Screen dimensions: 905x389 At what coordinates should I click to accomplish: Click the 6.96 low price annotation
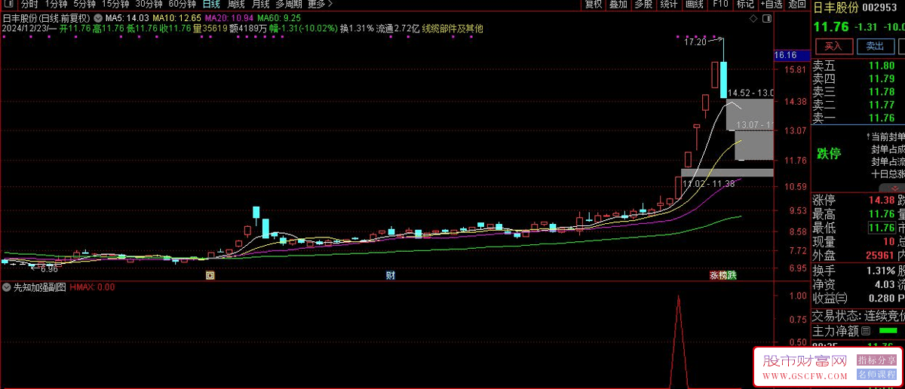tap(49, 268)
